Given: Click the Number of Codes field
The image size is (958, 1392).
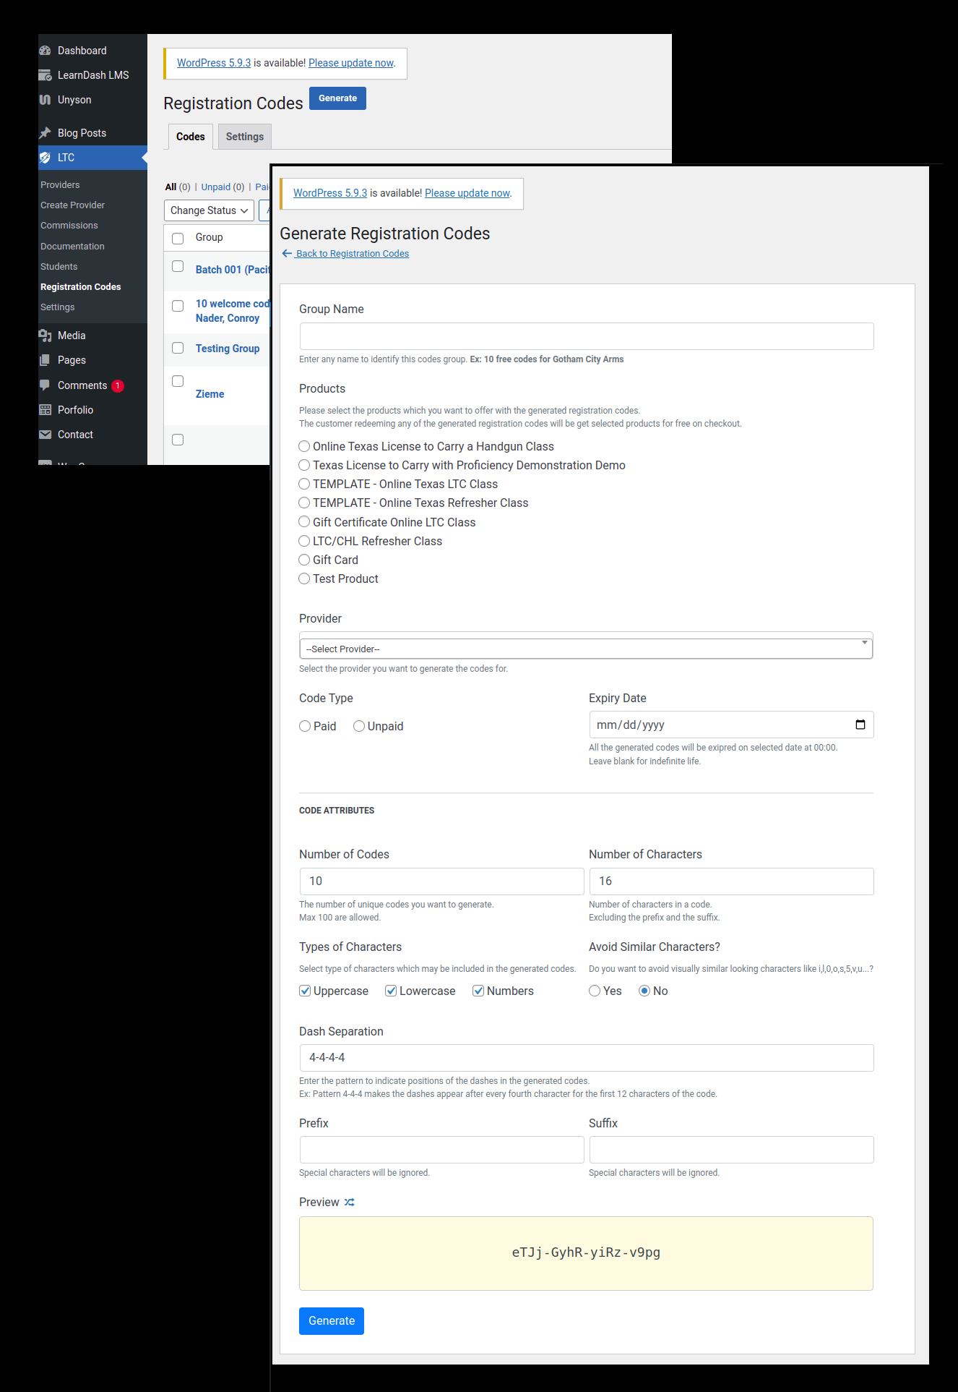Looking at the screenshot, I should click(x=442, y=881).
